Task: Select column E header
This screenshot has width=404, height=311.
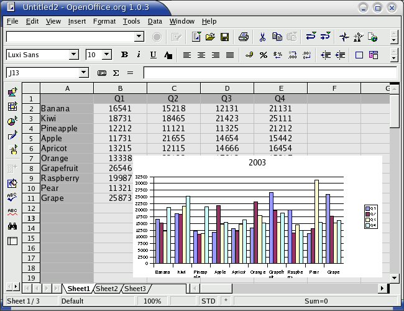Action: click(280, 88)
